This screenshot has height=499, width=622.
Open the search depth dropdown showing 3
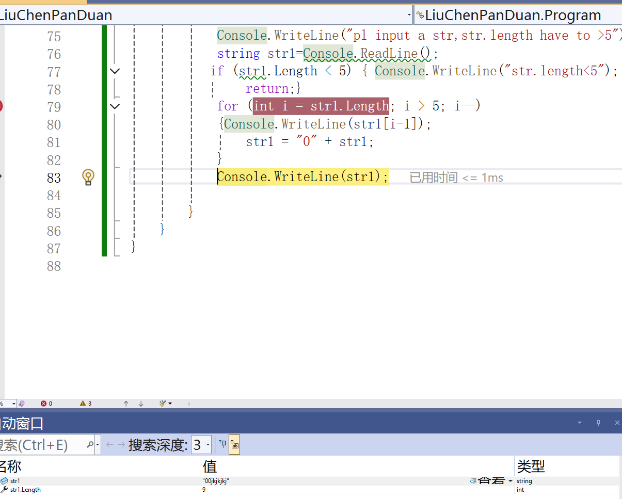(x=201, y=444)
